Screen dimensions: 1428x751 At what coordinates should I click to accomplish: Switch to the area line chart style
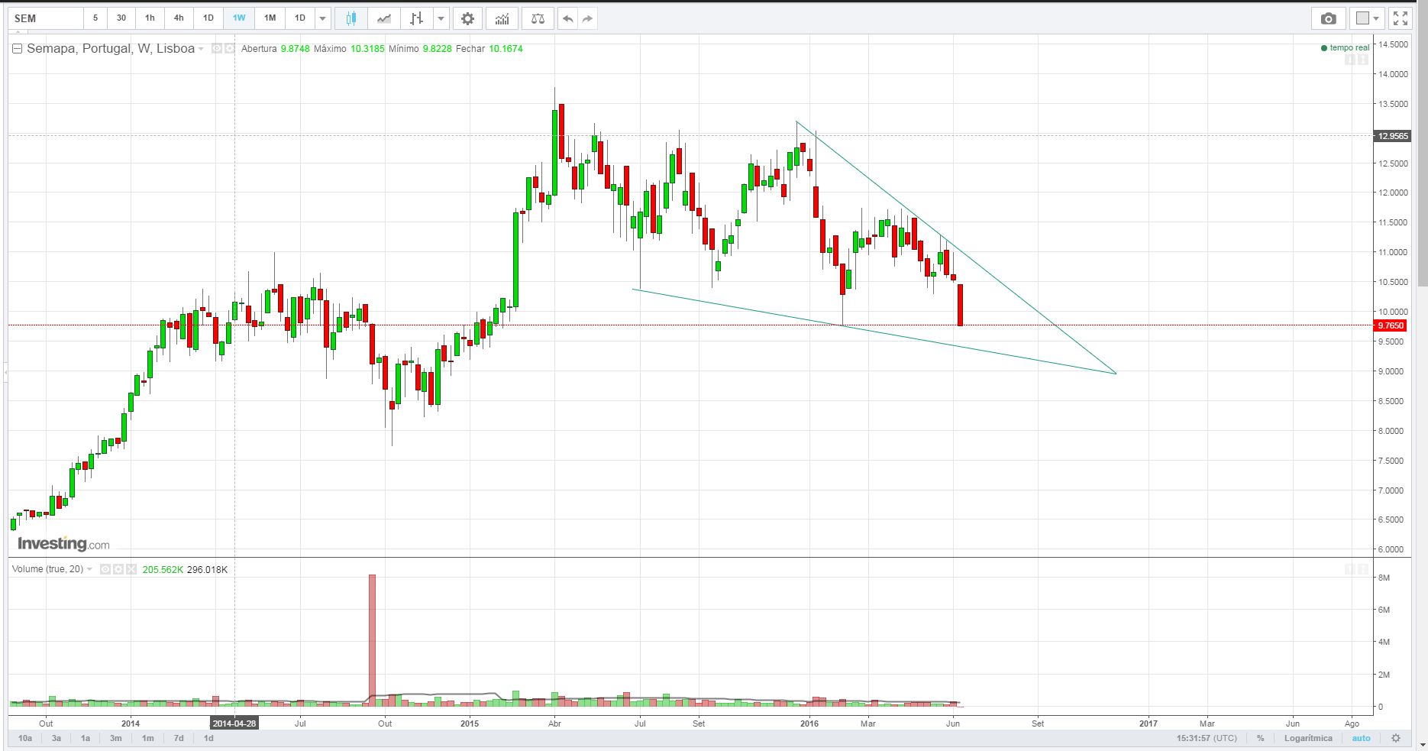pos(383,18)
